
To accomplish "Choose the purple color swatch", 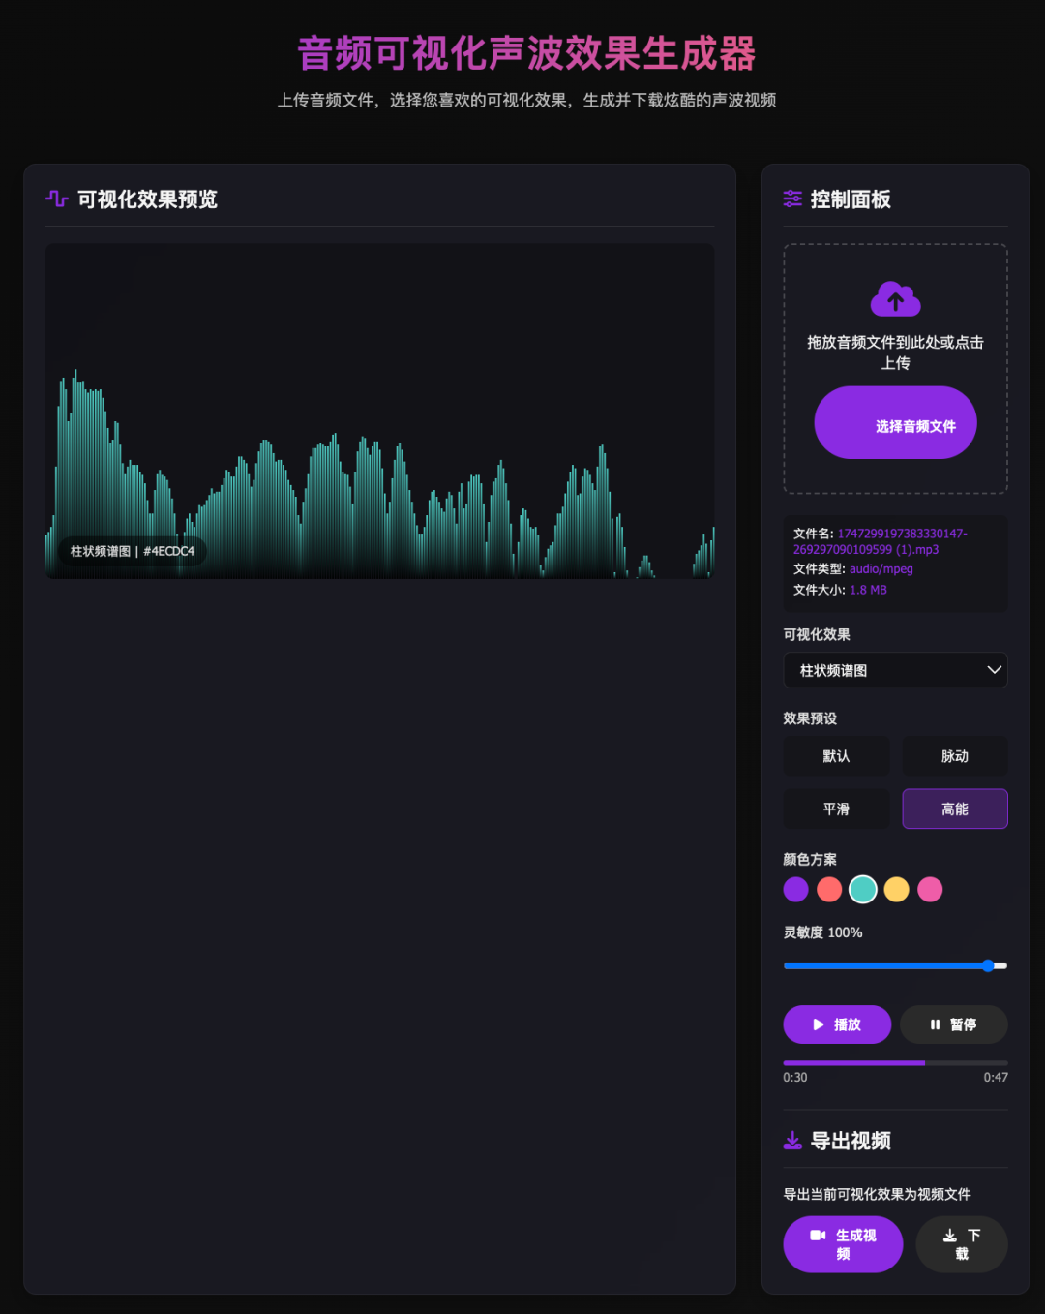I will 795,889.
